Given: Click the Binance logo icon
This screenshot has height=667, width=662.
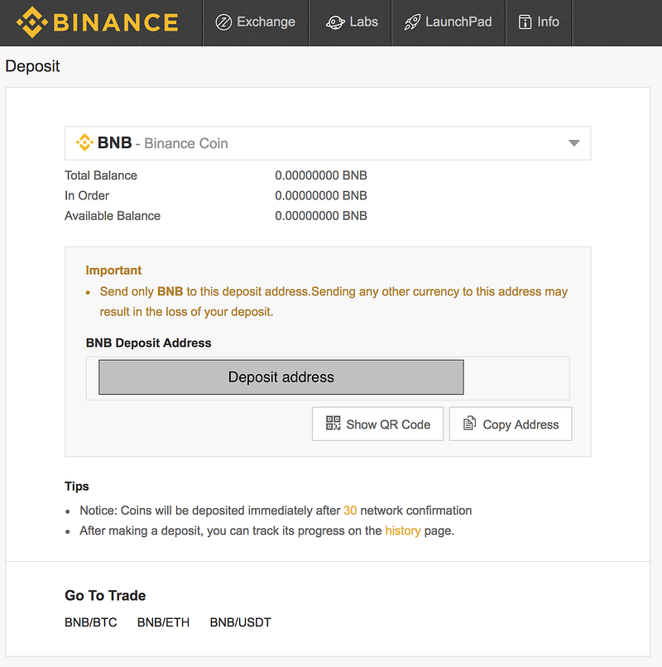Looking at the screenshot, I should (32, 22).
